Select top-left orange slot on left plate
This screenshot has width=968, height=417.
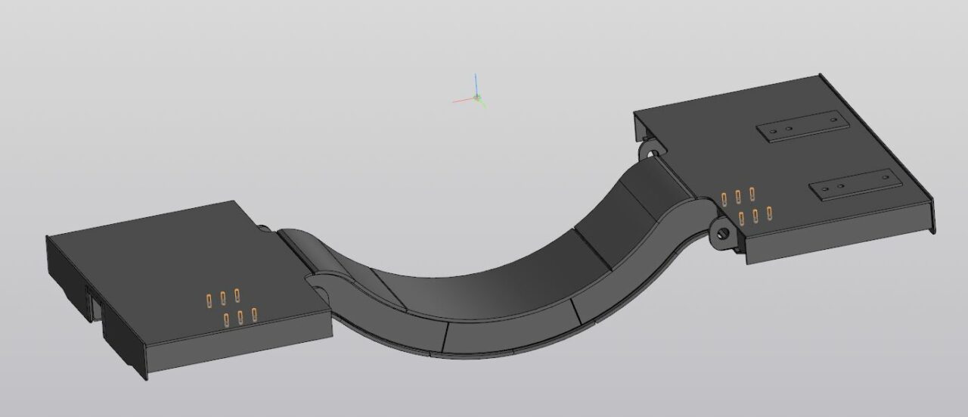coord(209,301)
